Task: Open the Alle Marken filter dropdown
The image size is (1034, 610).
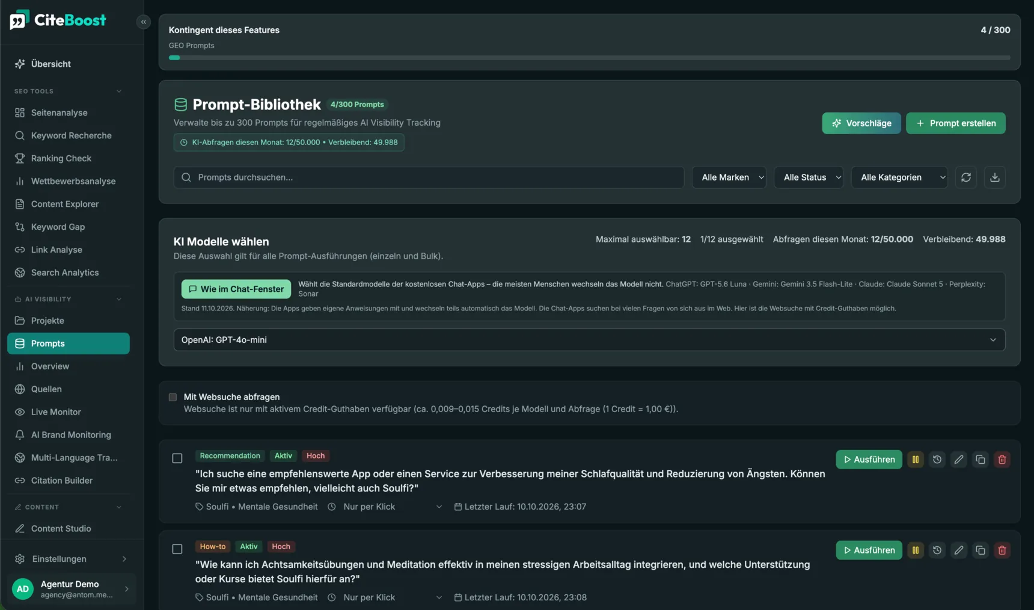Action: coord(729,177)
